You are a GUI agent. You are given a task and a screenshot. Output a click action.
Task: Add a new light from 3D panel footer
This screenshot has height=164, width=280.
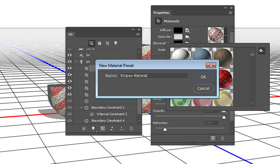click(x=93, y=128)
